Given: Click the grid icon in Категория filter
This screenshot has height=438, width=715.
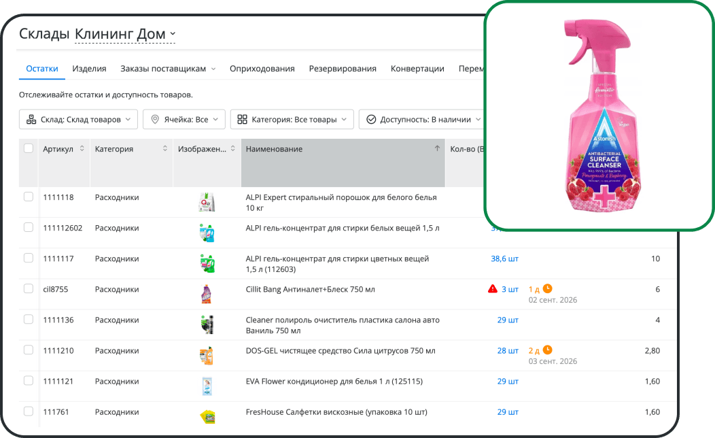Looking at the screenshot, I should [x=242, y=119].
